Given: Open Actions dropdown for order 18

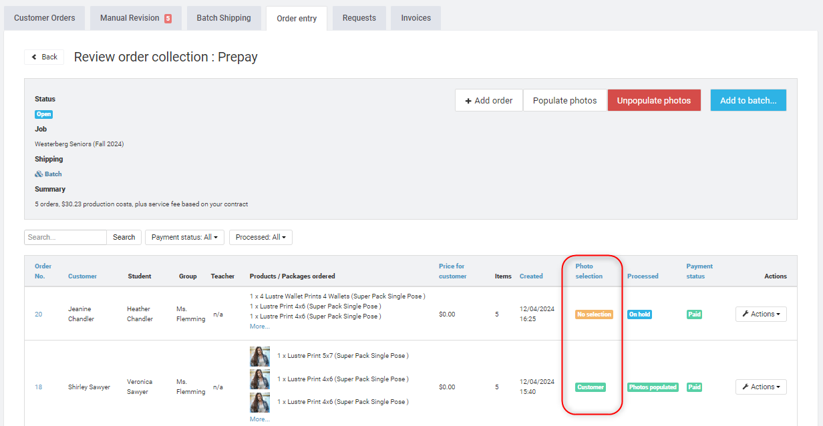Looking at the screenshot, I should [x=761, y=387].
